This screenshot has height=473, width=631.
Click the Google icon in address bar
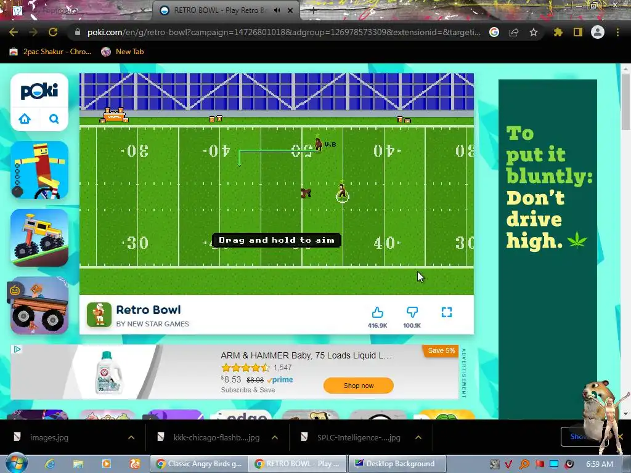point(494,32)
